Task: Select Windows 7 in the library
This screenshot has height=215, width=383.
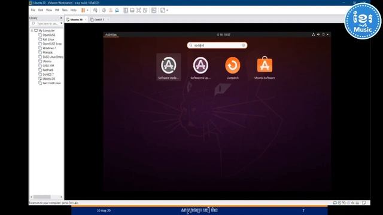Action: coord(47,48)
